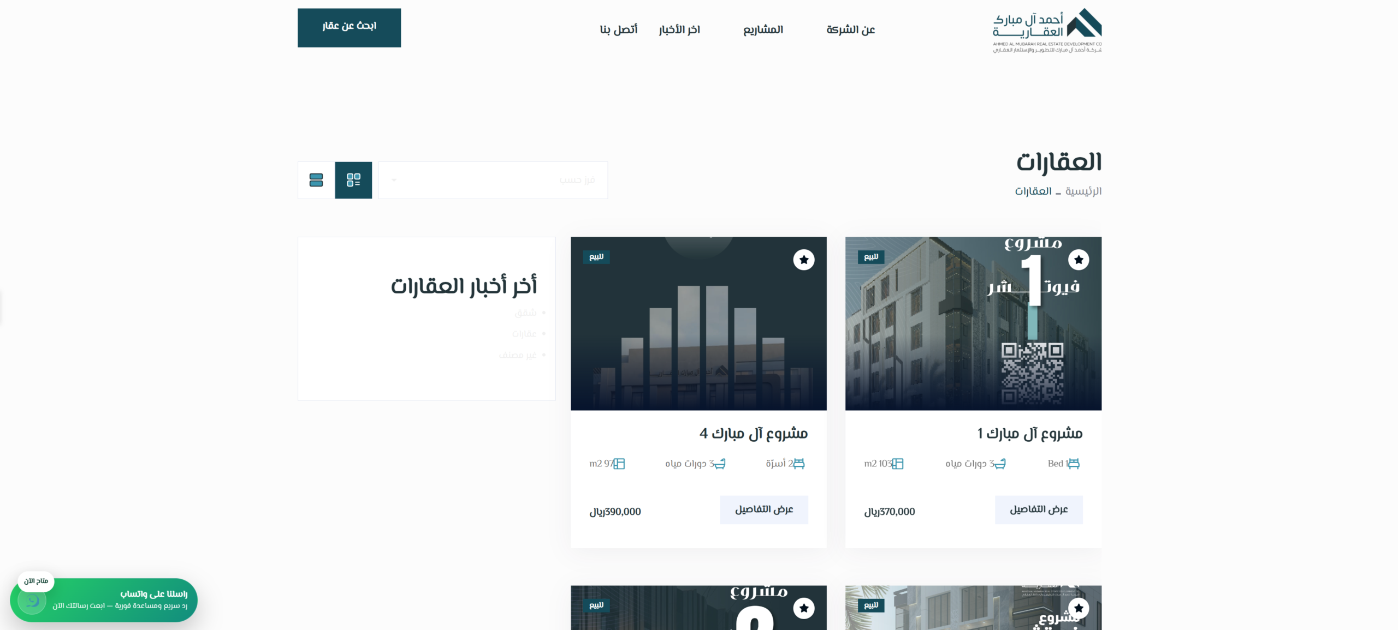
Task: Open المشاريع menu item
Action: pos(763,29)
